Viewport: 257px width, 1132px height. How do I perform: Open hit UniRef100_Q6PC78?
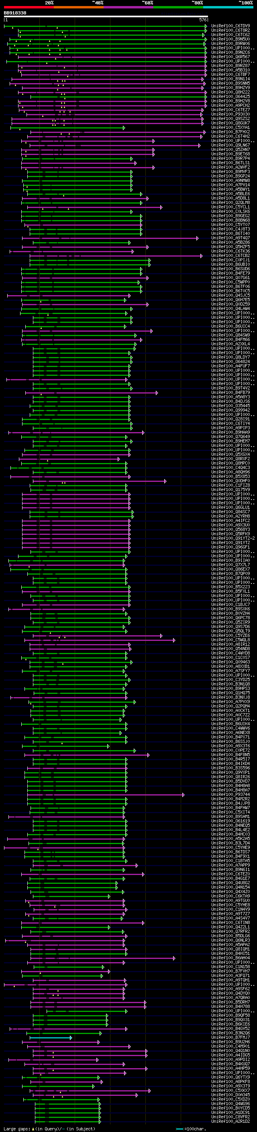[x=230, y=618]
